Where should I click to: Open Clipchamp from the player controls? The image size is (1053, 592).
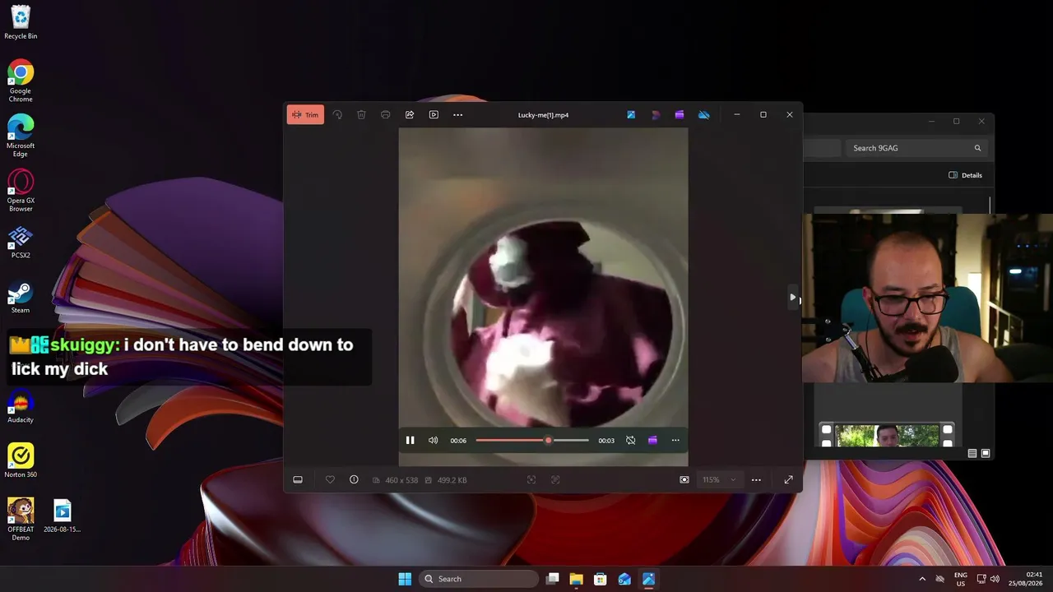pos(652,441)
